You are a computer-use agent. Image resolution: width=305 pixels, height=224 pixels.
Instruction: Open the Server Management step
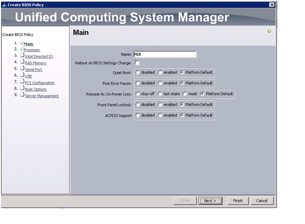[42, 96]
